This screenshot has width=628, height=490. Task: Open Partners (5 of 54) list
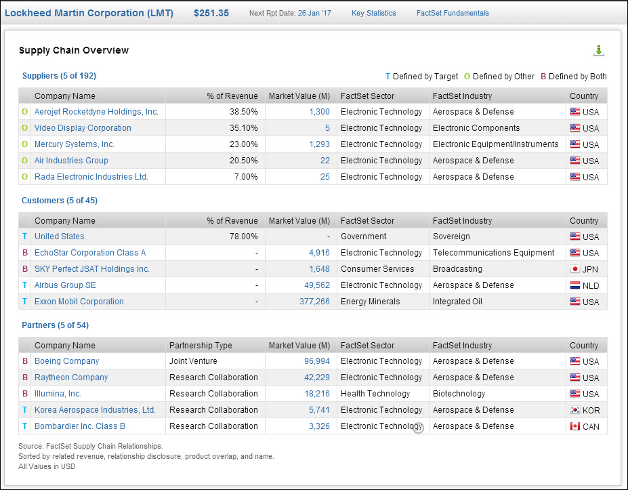(x=56, y=325)
